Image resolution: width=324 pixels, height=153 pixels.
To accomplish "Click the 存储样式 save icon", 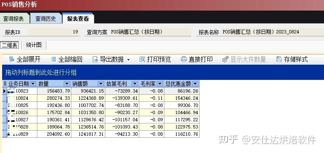I will point(279,59).
